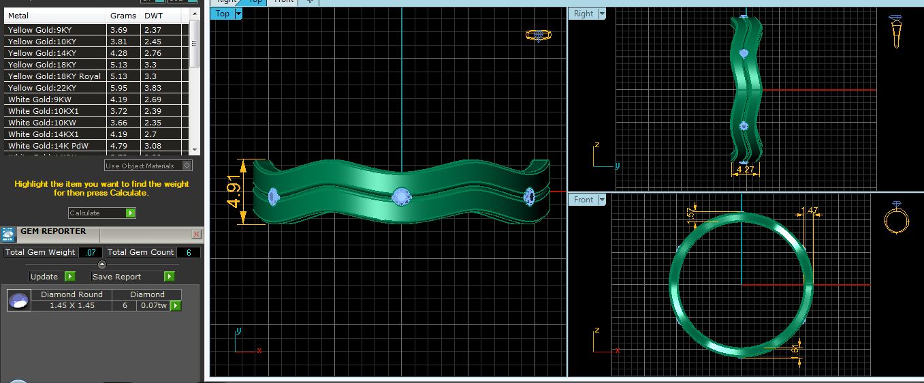
Task: Click the metal list scroll up arrow
Action: (x=195, y=14)
